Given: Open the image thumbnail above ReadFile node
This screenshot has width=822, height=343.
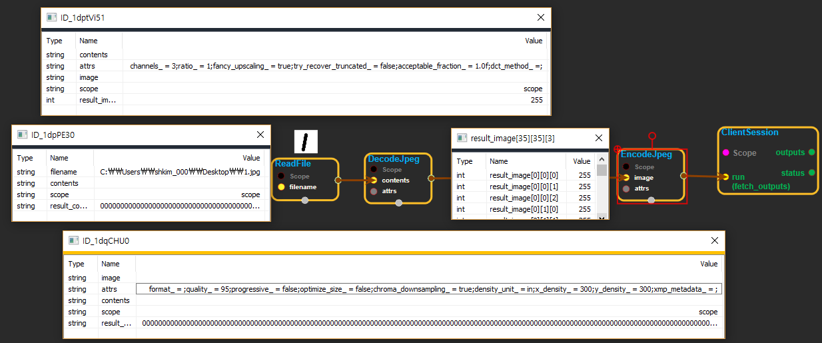Looking at the screenshot, I should [306, 142].
